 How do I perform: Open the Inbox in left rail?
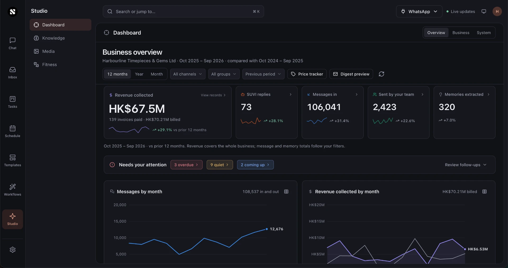12,73
